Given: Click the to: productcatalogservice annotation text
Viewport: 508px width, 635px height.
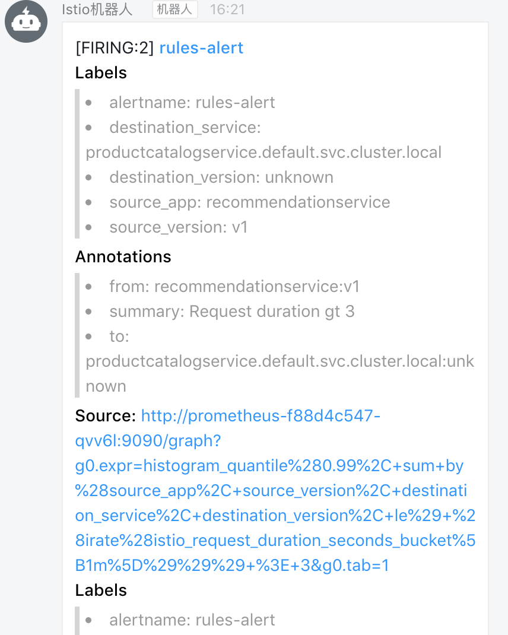Looking at the screenshot, I should coord(279,361).
